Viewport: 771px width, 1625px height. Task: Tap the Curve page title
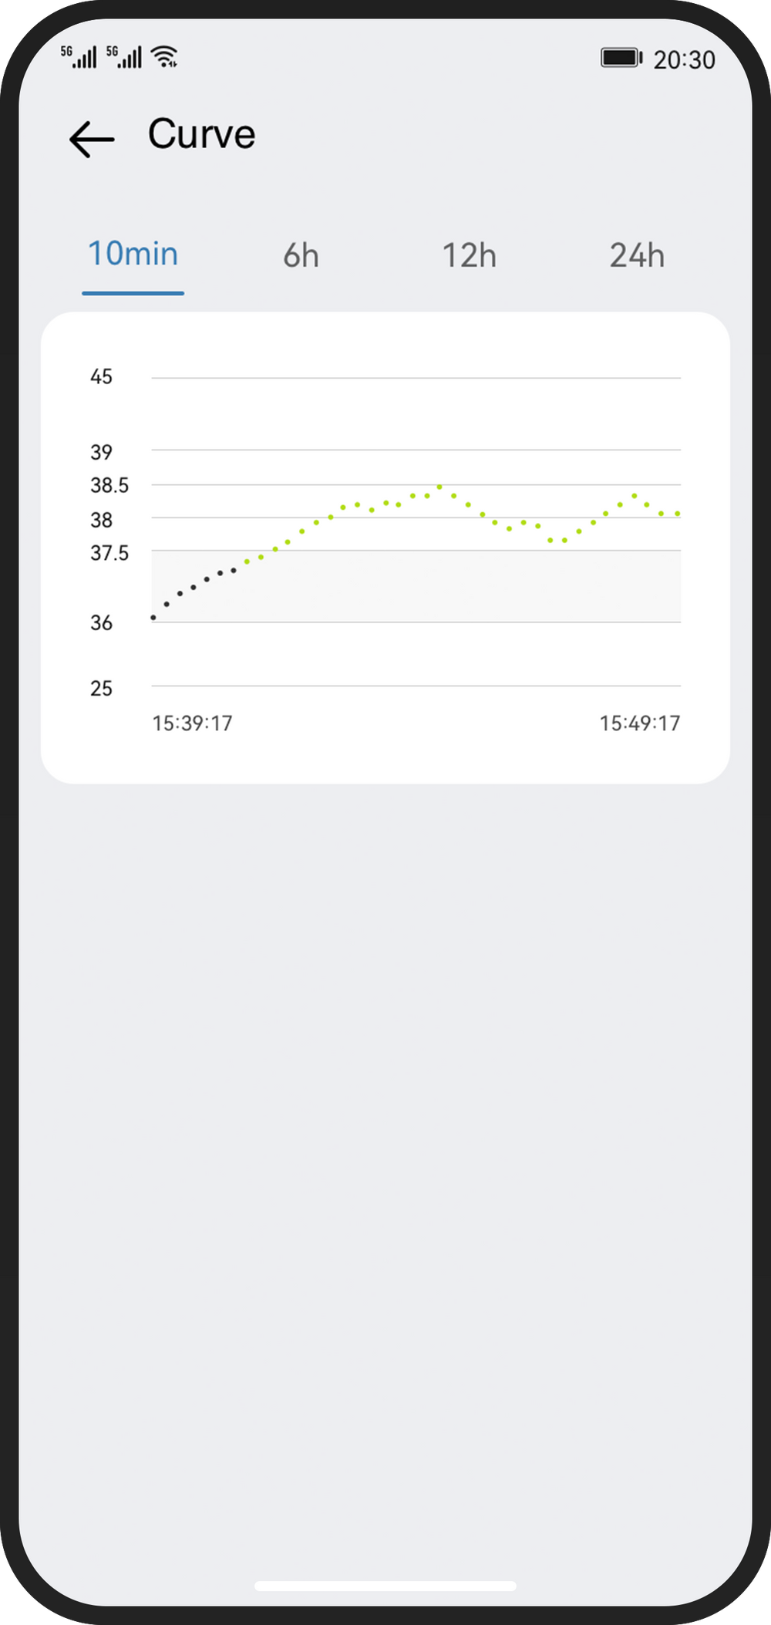(201, 134)
